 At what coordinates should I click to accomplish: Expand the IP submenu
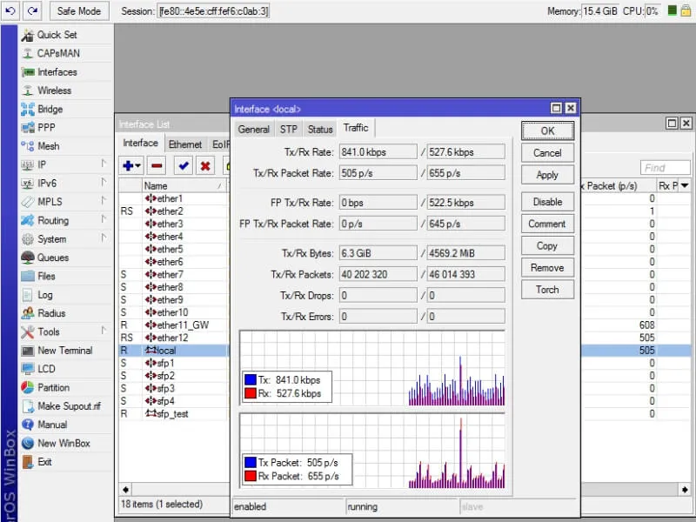pyautogui.click(x=42, y=164)
